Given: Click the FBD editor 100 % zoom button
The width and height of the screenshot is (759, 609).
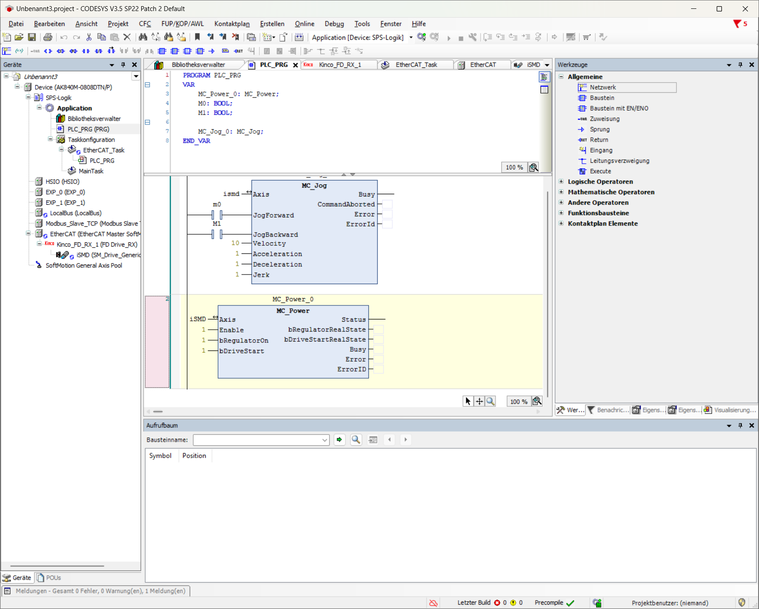Looking at the screenshot, I should 519,402.
